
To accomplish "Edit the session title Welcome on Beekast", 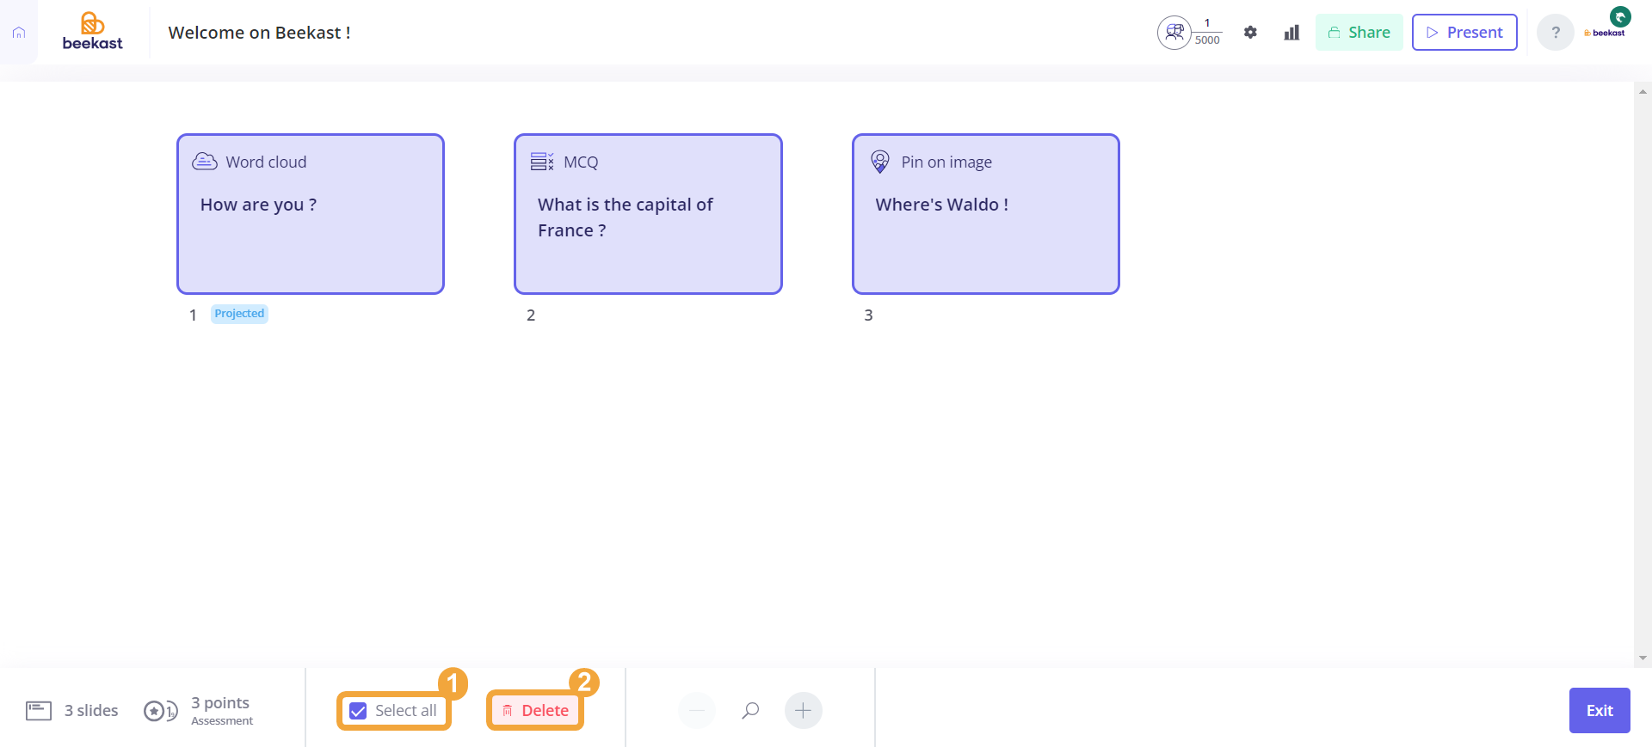I will tap(259, 33).
